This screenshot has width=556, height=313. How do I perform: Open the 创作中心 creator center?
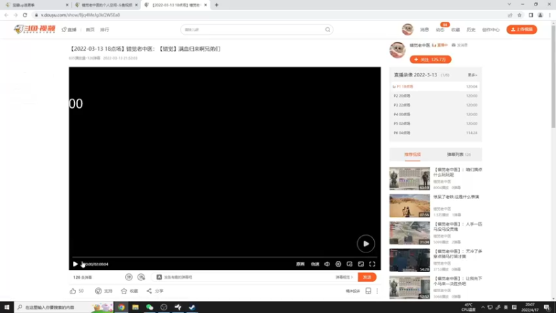click(x=491, y=30)
